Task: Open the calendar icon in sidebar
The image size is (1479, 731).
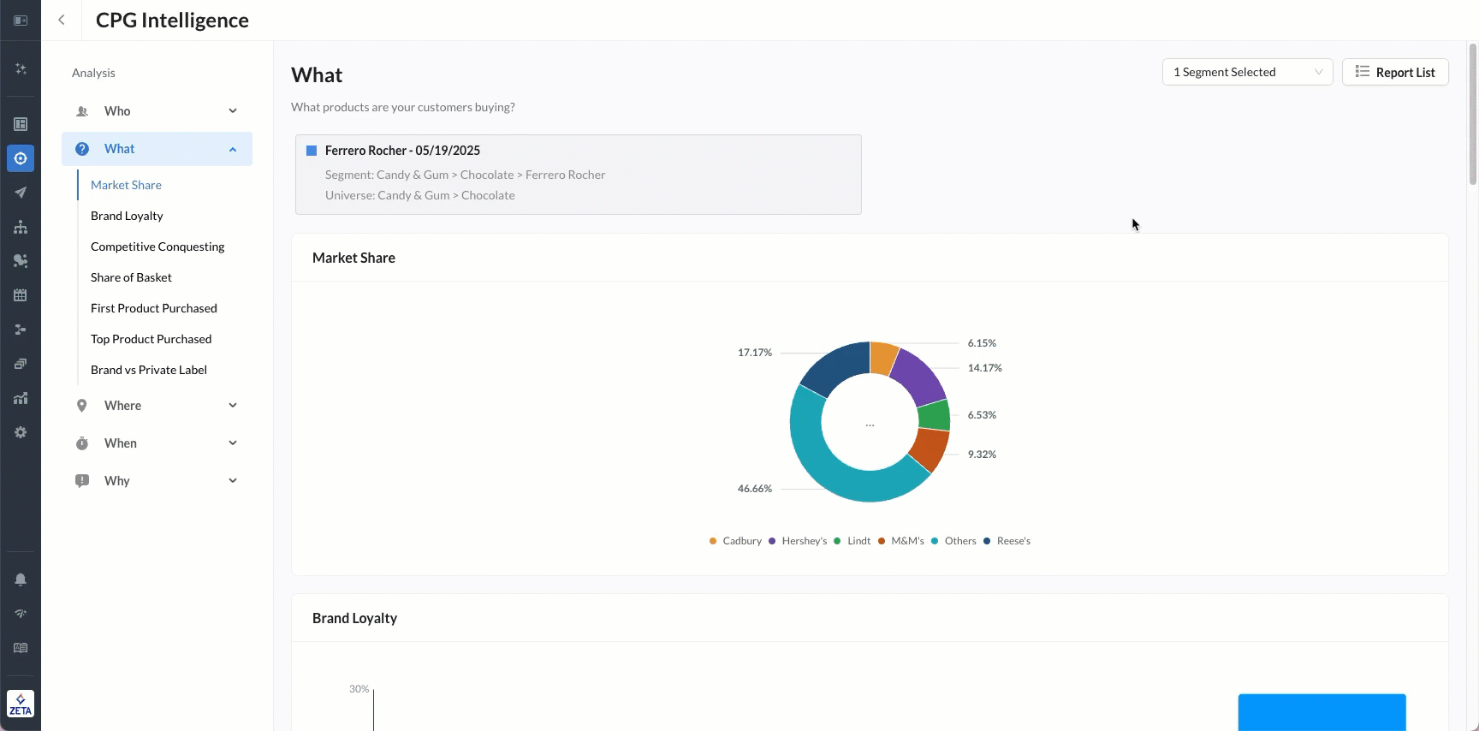Action: (21, 295)
